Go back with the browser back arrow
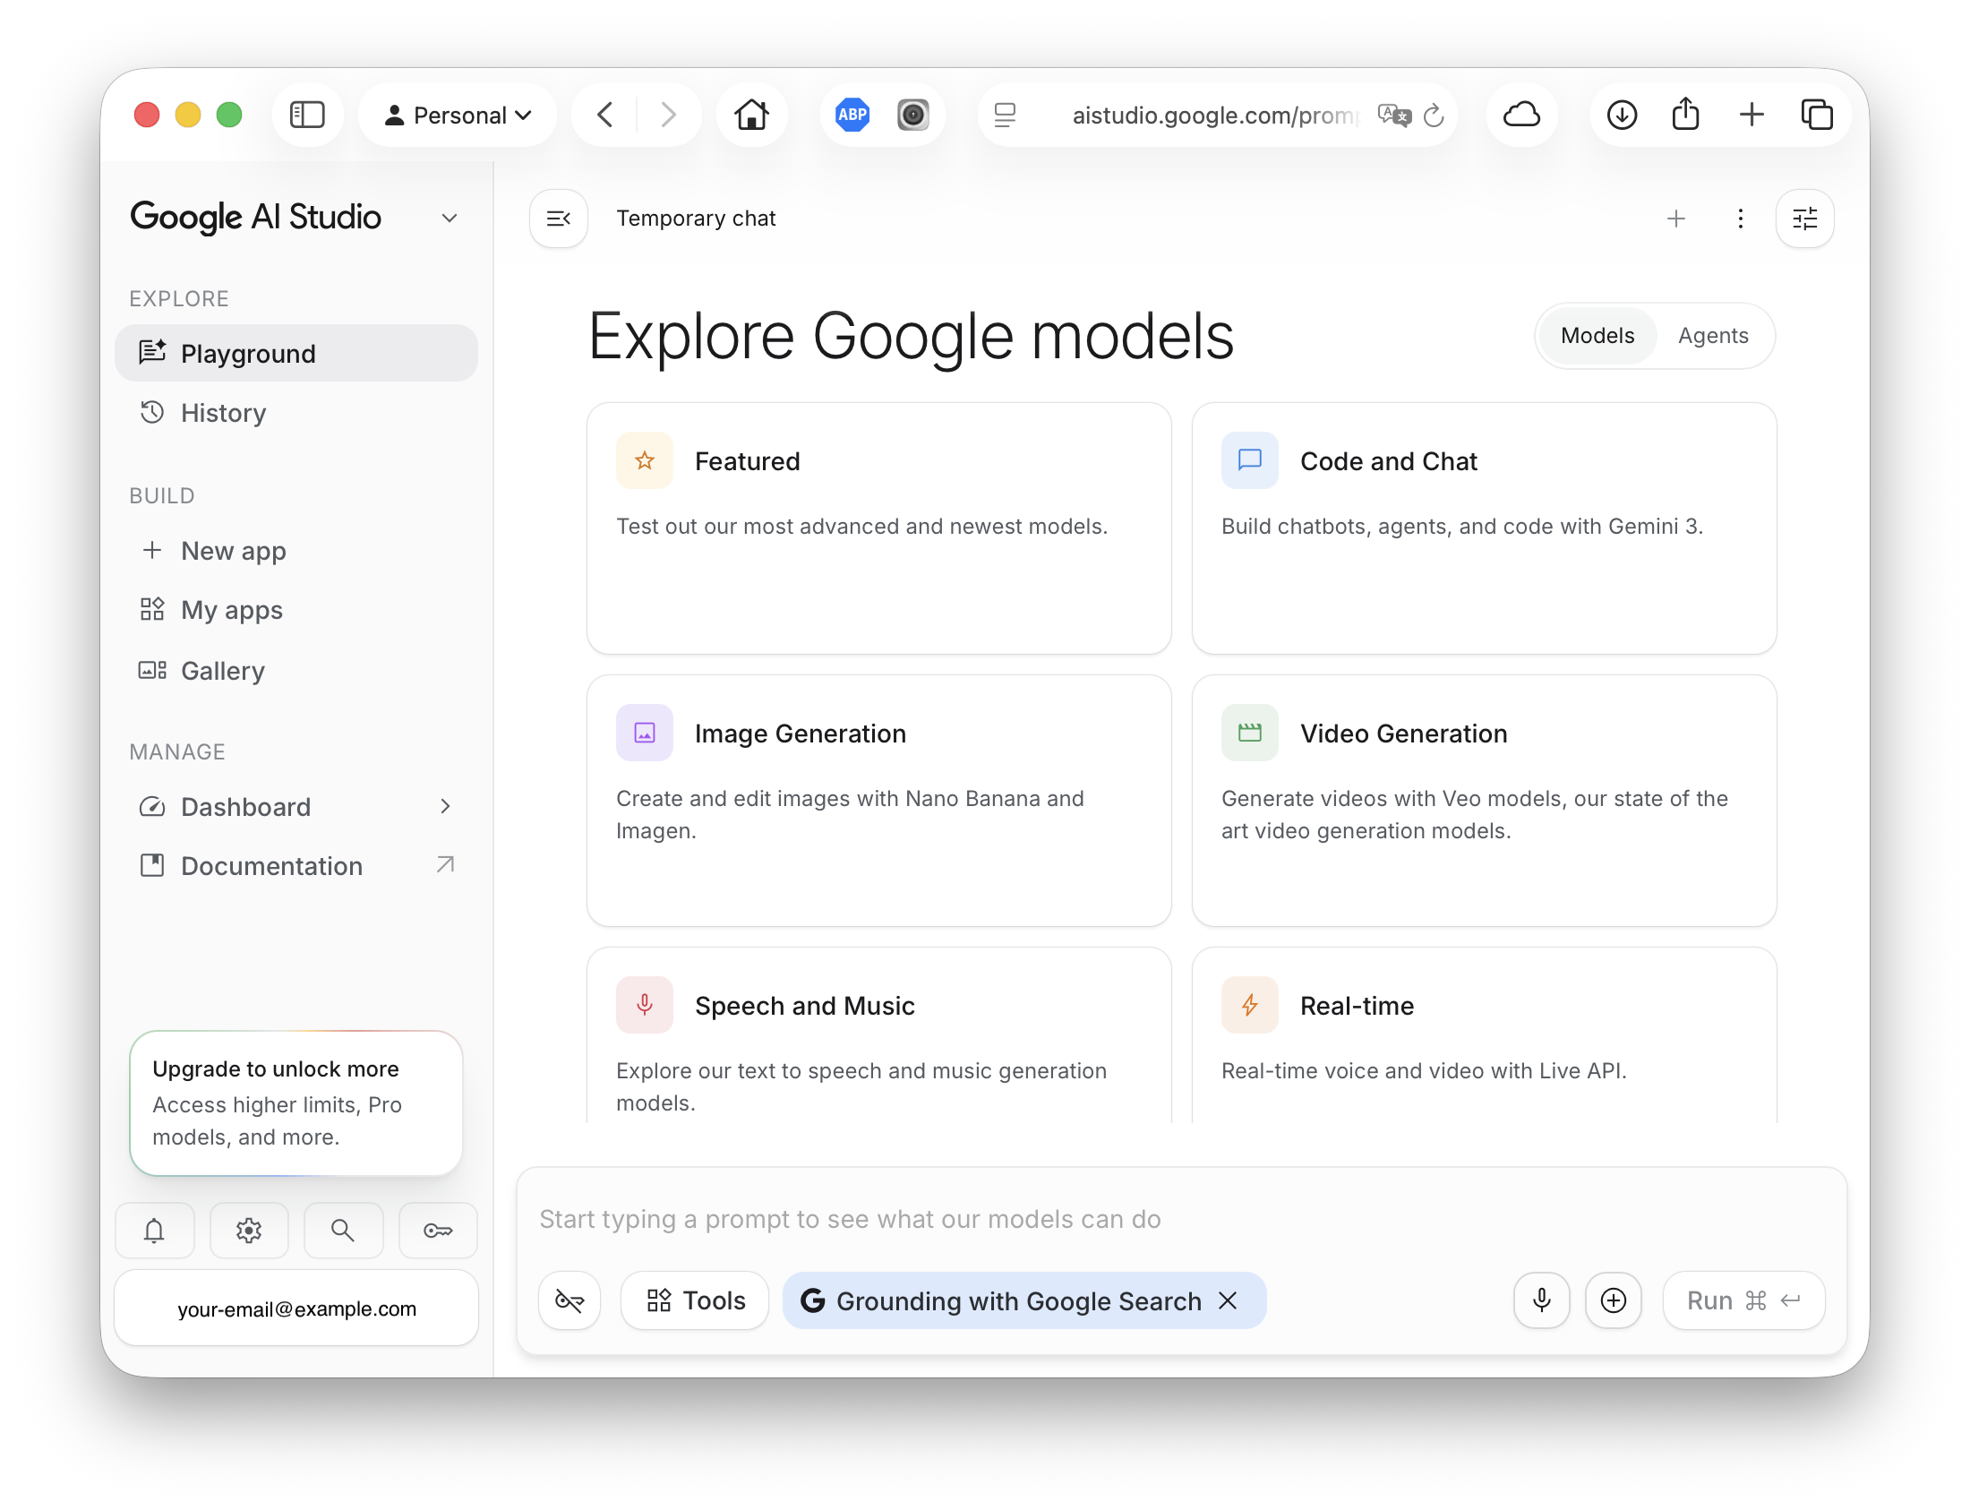 tap(605, 115)
